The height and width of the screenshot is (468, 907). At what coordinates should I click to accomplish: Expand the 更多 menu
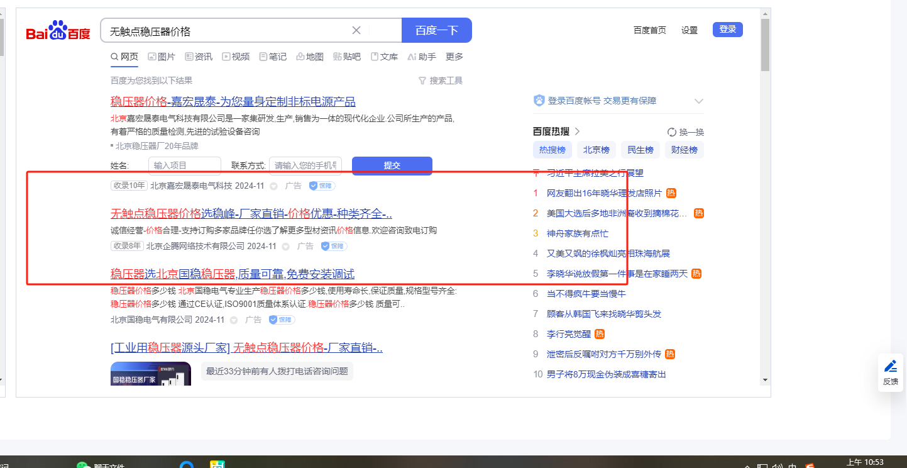(454, 57)
